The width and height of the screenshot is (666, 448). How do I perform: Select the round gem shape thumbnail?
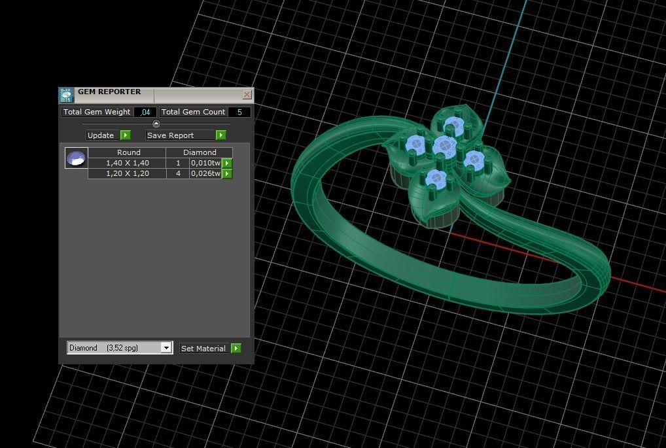click(x=76, y=158)
